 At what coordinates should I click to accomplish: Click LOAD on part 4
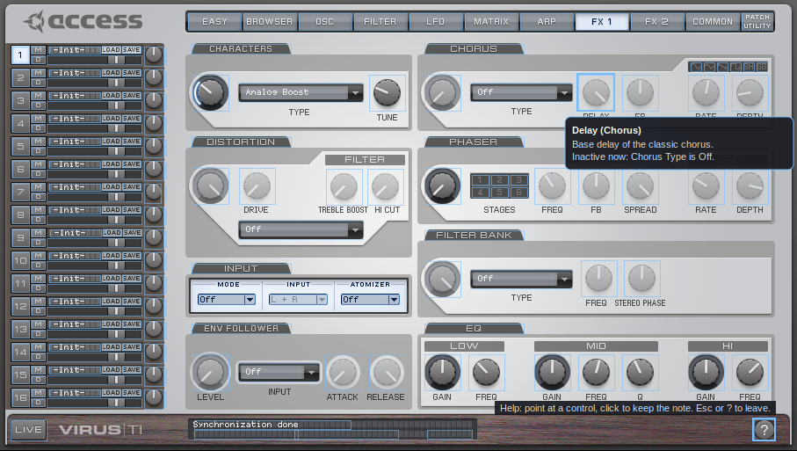111,119
